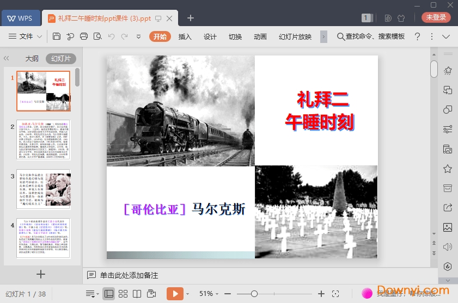
Task: Open the right sidebar share icon
Action: coord(448,208)
